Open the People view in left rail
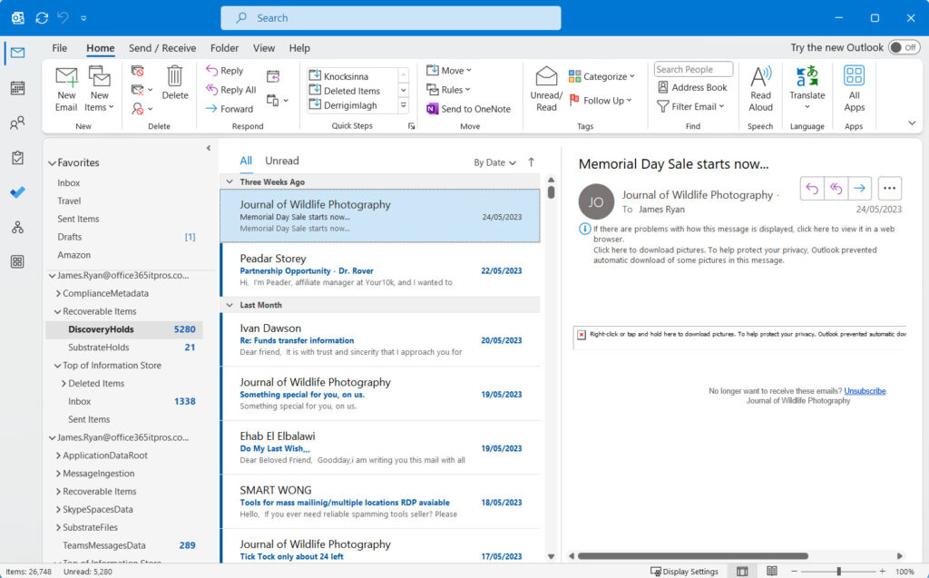This screenshot has height=578, width=929. coord(18,122)
